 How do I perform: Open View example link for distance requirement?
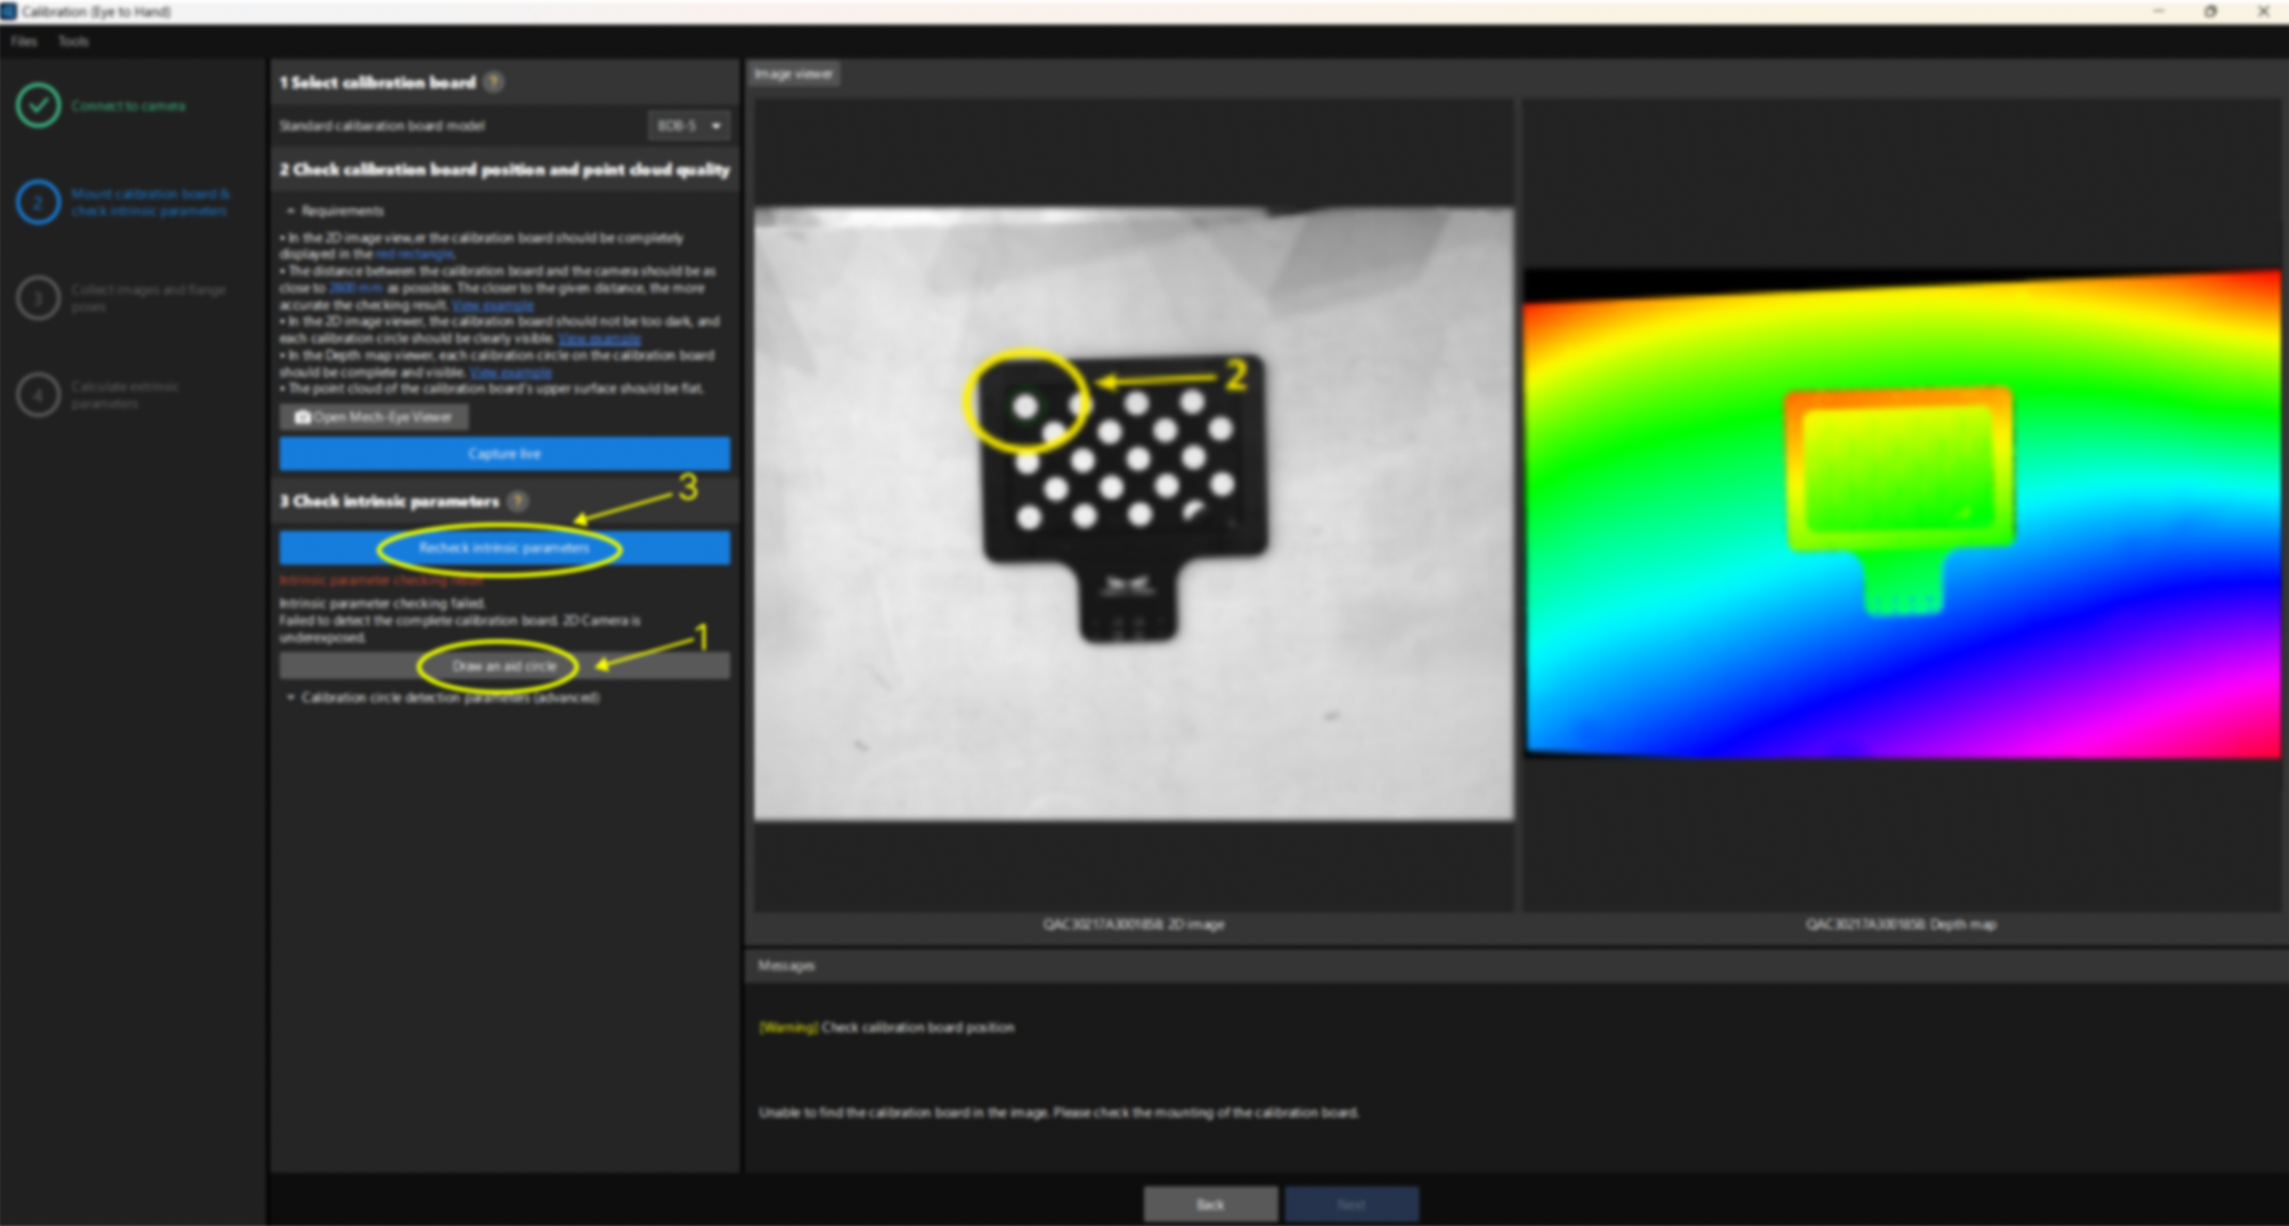(x=493, y=305)
